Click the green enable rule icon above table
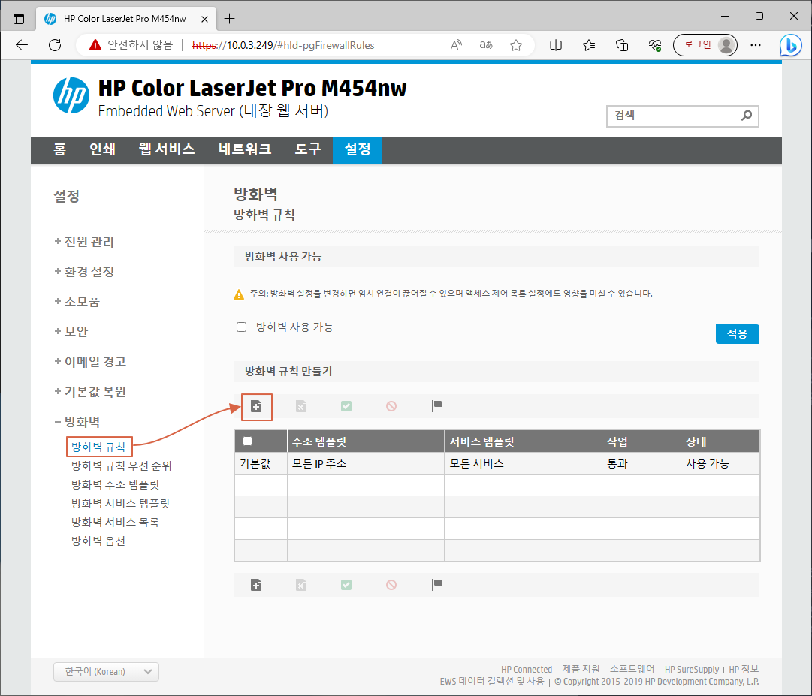 (x=346, y=406)
